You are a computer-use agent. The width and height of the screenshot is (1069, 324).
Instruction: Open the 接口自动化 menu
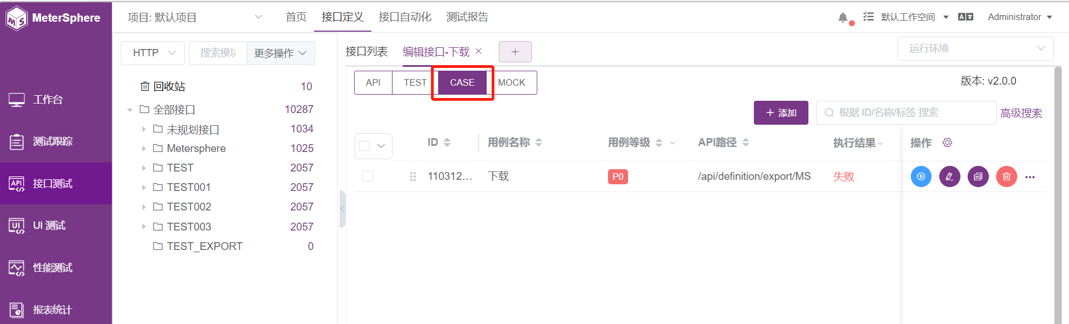tap(405, 17)
